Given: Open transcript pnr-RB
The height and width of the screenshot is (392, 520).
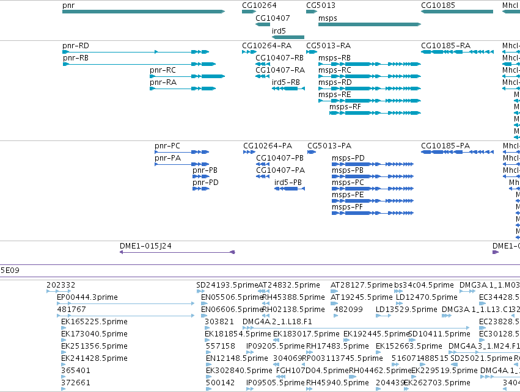Looking at the screenshot, I should [x=139, y=64].
